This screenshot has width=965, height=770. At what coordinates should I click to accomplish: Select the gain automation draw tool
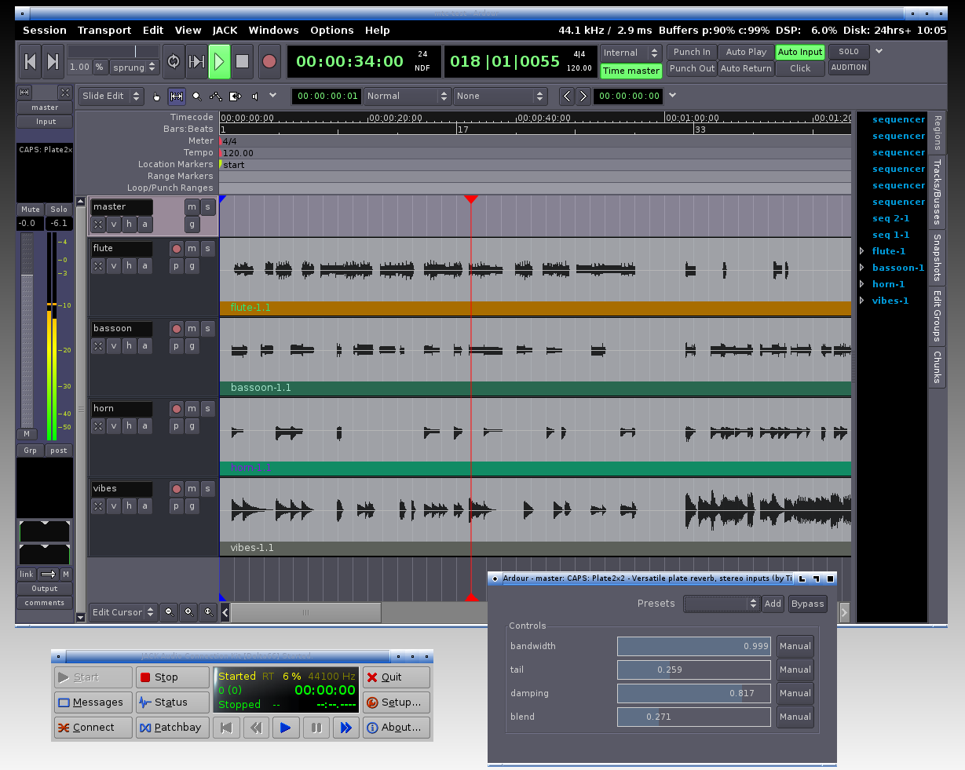tap(215, 96)
